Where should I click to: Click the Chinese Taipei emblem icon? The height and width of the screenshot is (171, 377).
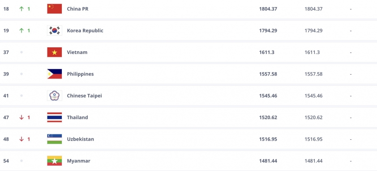pyautogui.click(x=55, y=96)
